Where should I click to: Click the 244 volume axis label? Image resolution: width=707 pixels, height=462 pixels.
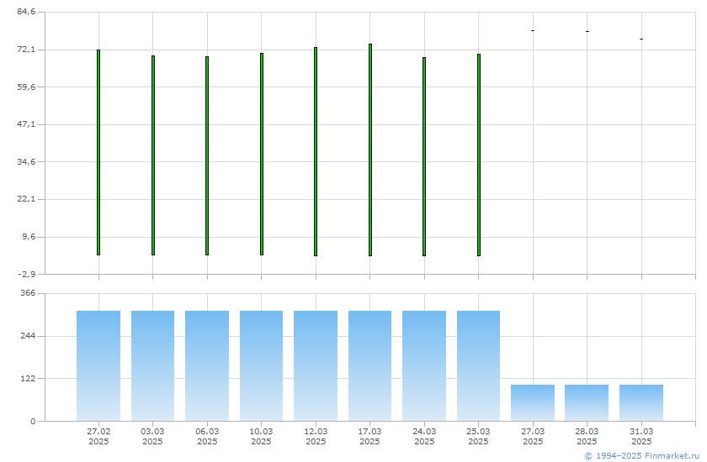(x=28, y=336)
